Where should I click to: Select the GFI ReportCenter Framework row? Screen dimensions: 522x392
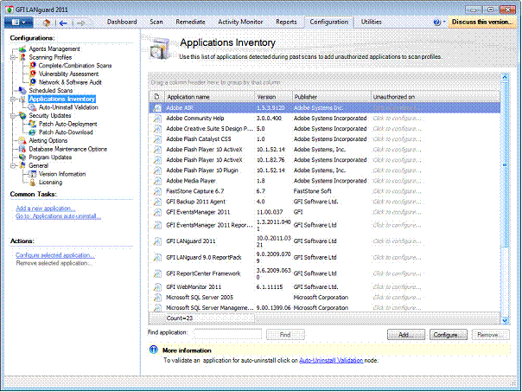tap(325, 273)
